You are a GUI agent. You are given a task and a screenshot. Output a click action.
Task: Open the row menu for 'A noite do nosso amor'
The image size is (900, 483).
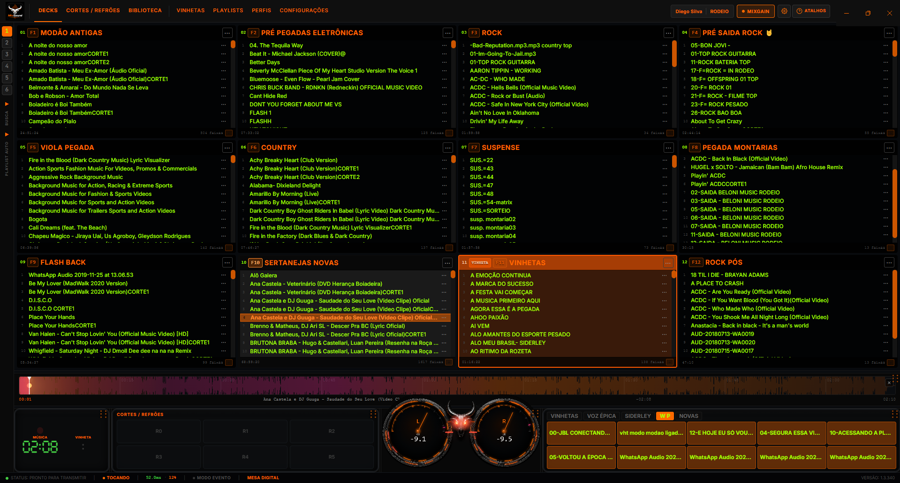click(x=224, y=45)
